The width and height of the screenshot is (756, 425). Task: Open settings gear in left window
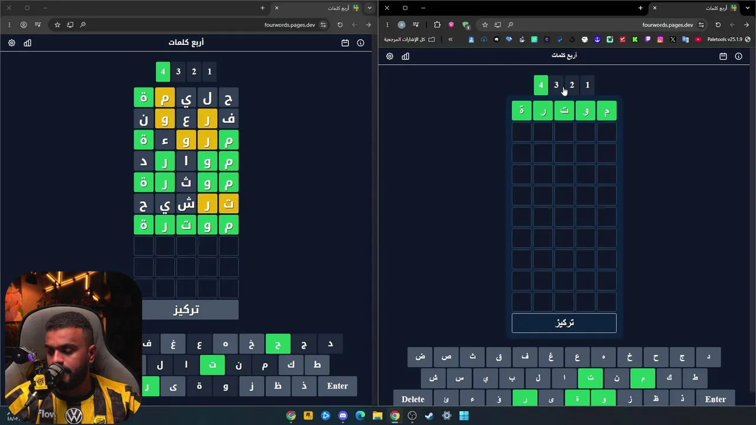coord(12,43)
